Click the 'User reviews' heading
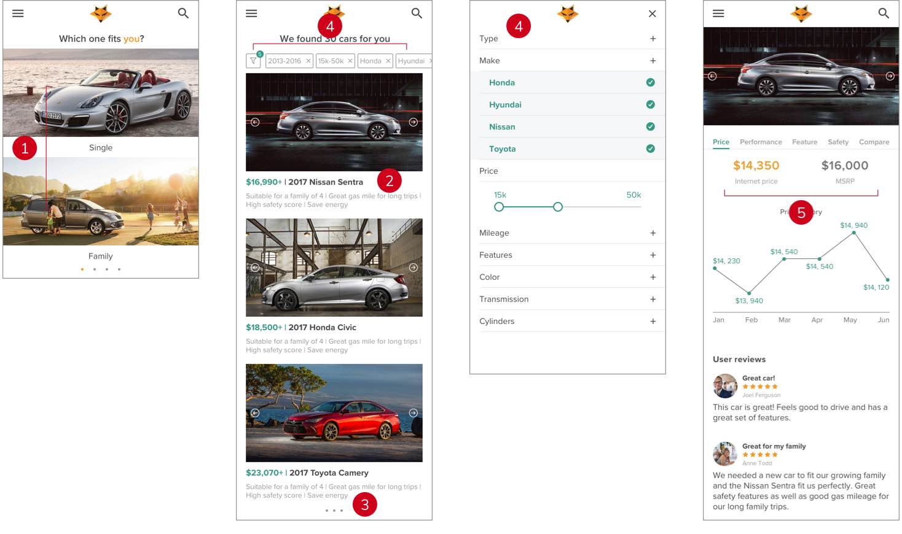 tap(739, 359)
